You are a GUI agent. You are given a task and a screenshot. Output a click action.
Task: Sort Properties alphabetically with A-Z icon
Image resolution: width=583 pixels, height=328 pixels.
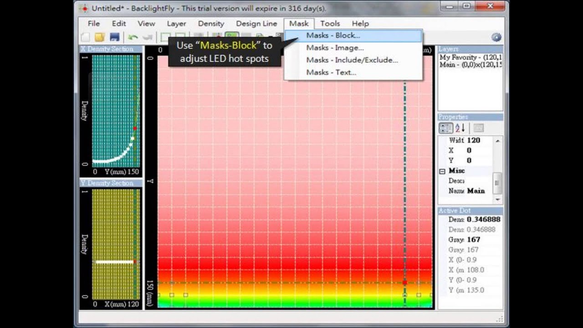[x=460, y=128]
